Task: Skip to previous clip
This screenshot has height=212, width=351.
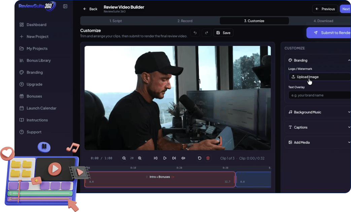Action: tap(155, 158)
